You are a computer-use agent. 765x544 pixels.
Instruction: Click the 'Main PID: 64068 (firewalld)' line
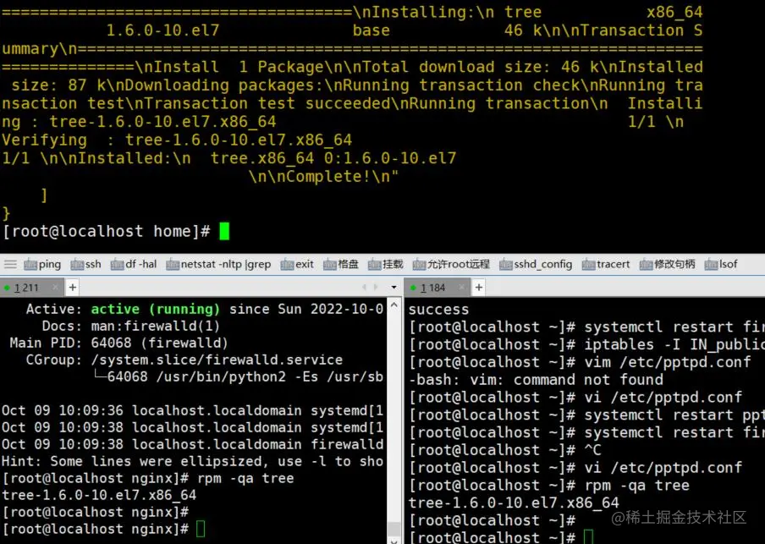pyautogui.click(x=118, y=343)
